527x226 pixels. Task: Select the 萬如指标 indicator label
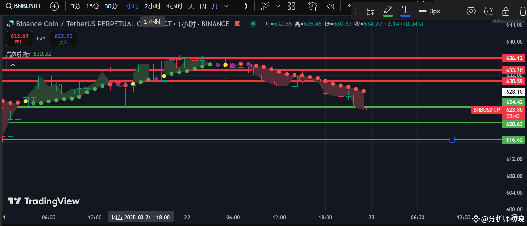pos(18,54)
